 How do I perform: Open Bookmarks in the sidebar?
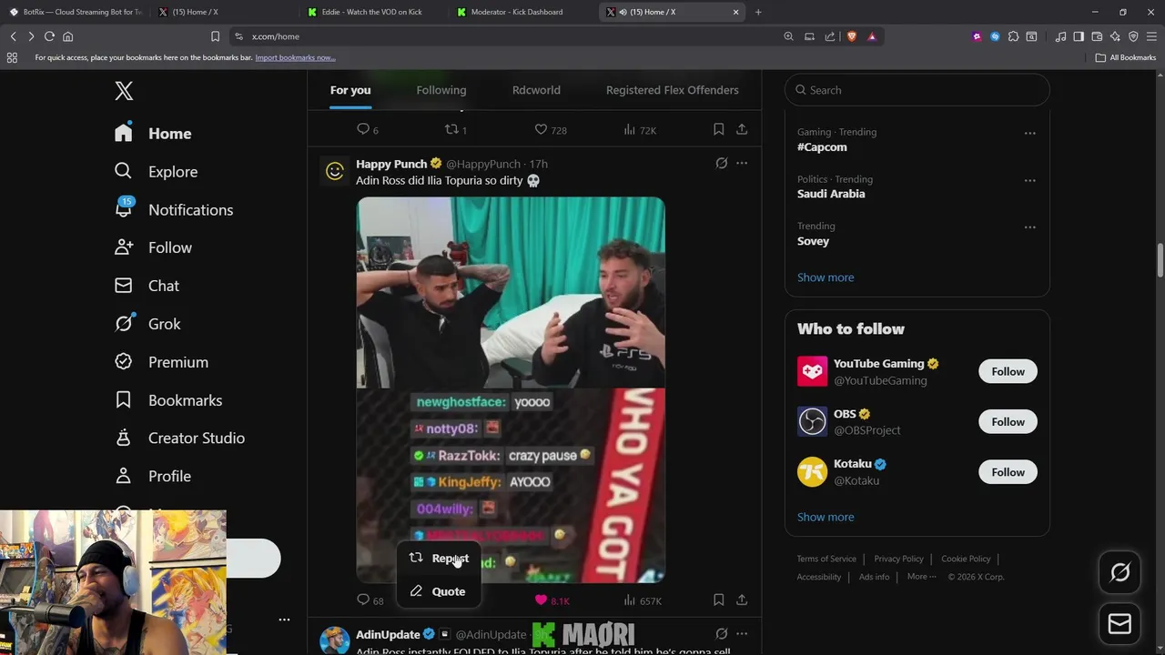168,400
